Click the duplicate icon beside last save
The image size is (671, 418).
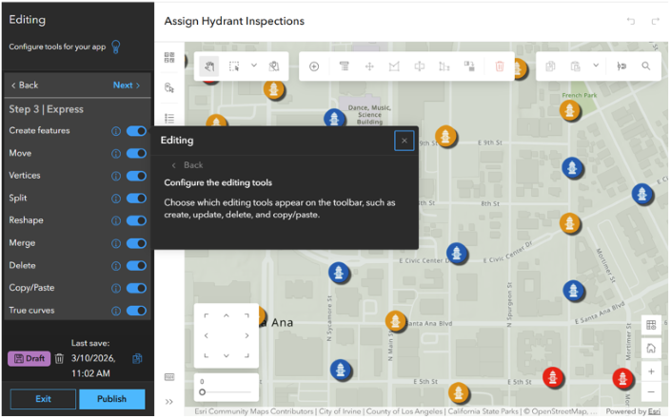coord(137,359)
